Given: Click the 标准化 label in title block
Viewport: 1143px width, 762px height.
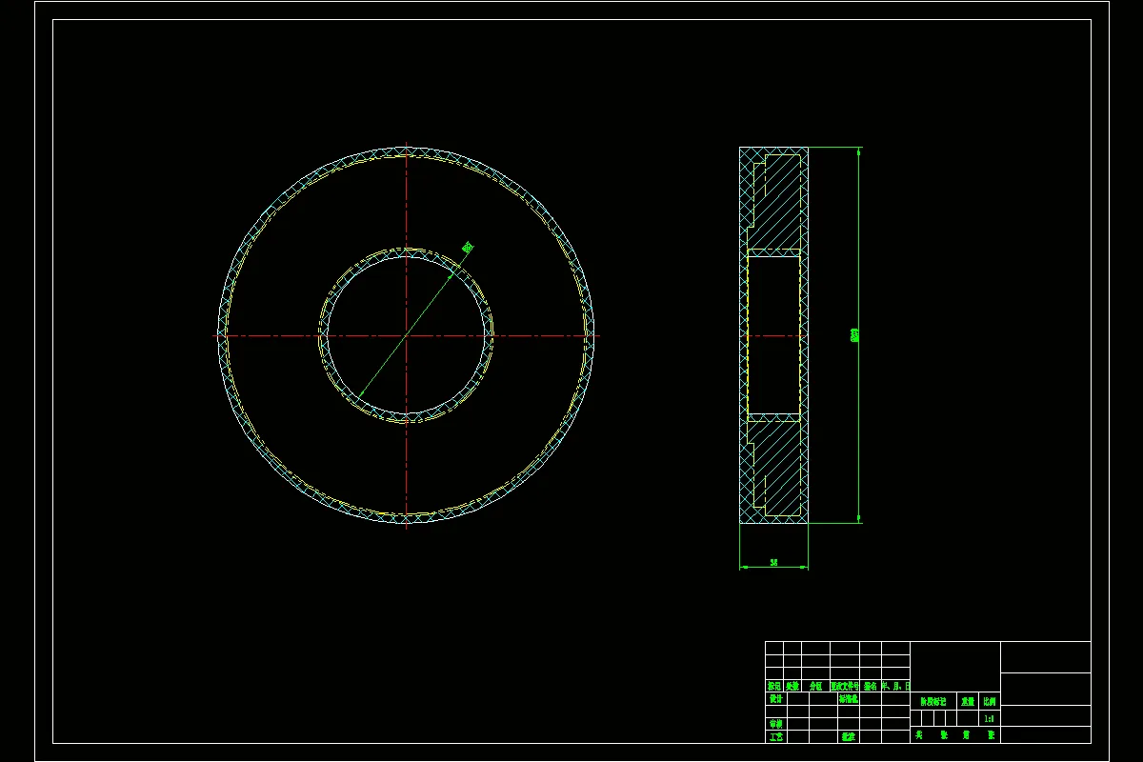Looking at the screenshot, I should click(849, 698).
